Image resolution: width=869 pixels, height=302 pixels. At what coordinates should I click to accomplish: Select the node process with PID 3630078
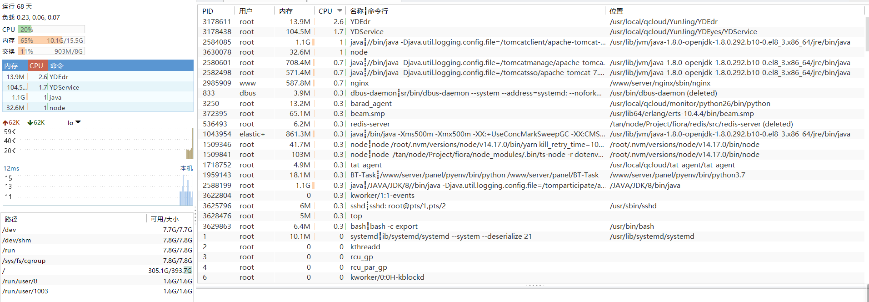coord(531,52)
